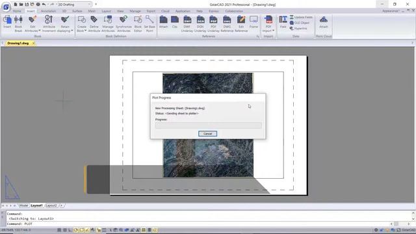This screenshot has width=416, height=234.
Task: Switch to the View ribbon tab
Action: point(120,11)
